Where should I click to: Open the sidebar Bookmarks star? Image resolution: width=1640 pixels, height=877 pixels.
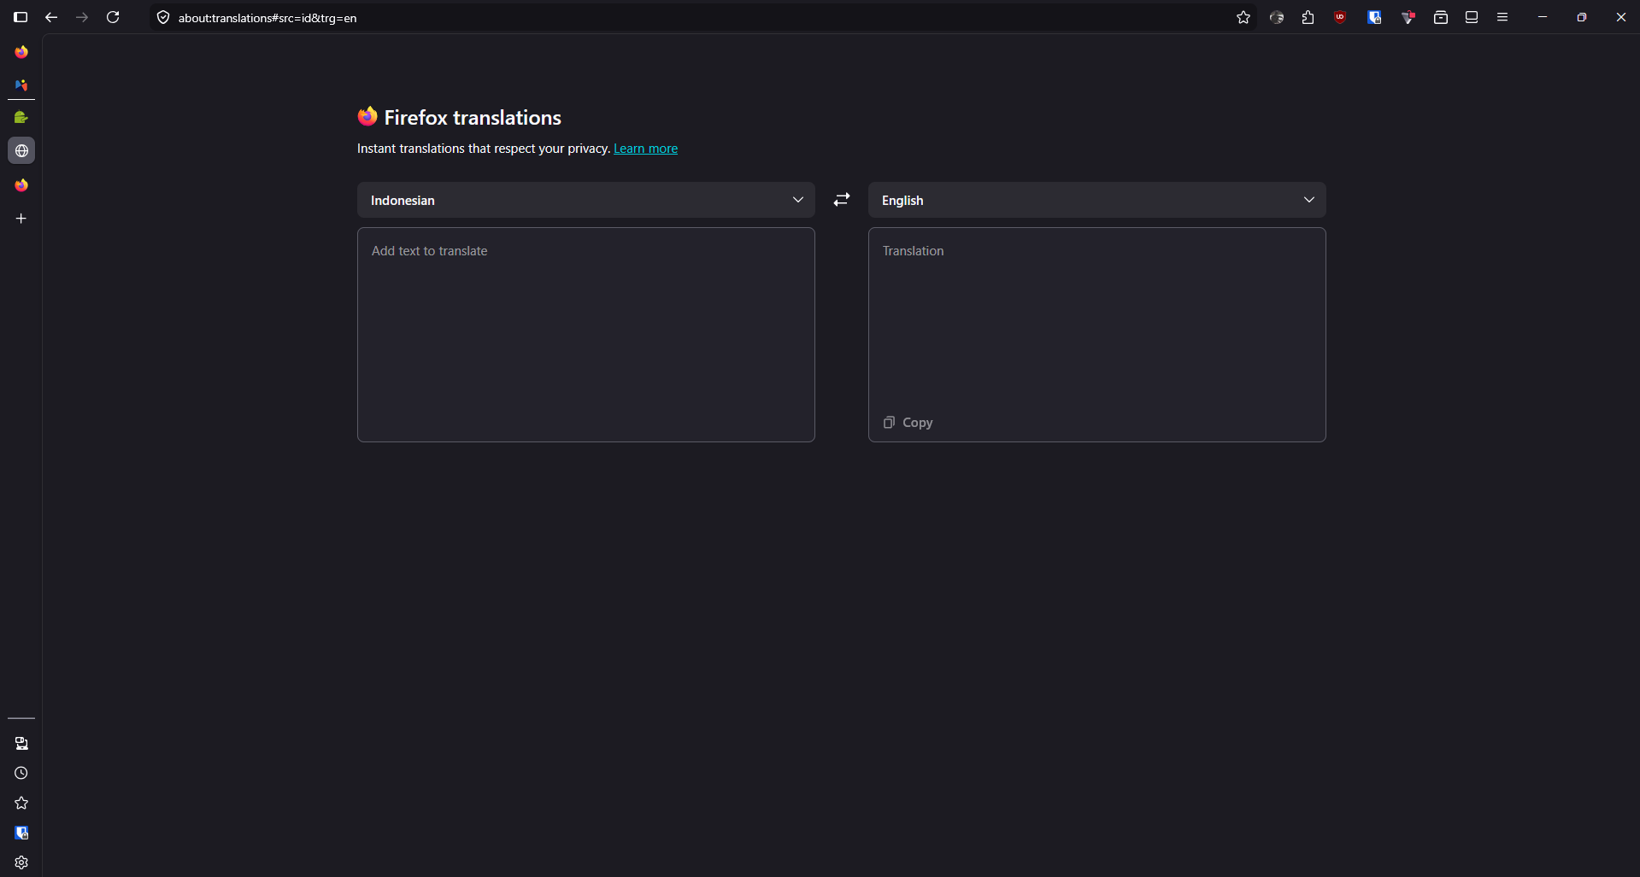pos(21,803)
